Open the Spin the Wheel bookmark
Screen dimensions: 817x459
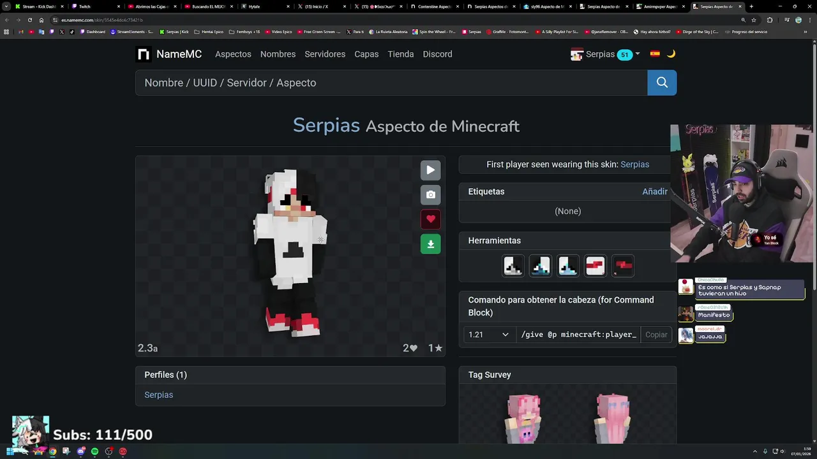434,31
